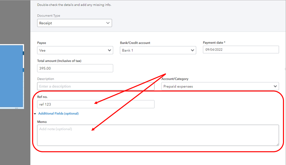Click into the Description field

[96, 86]
